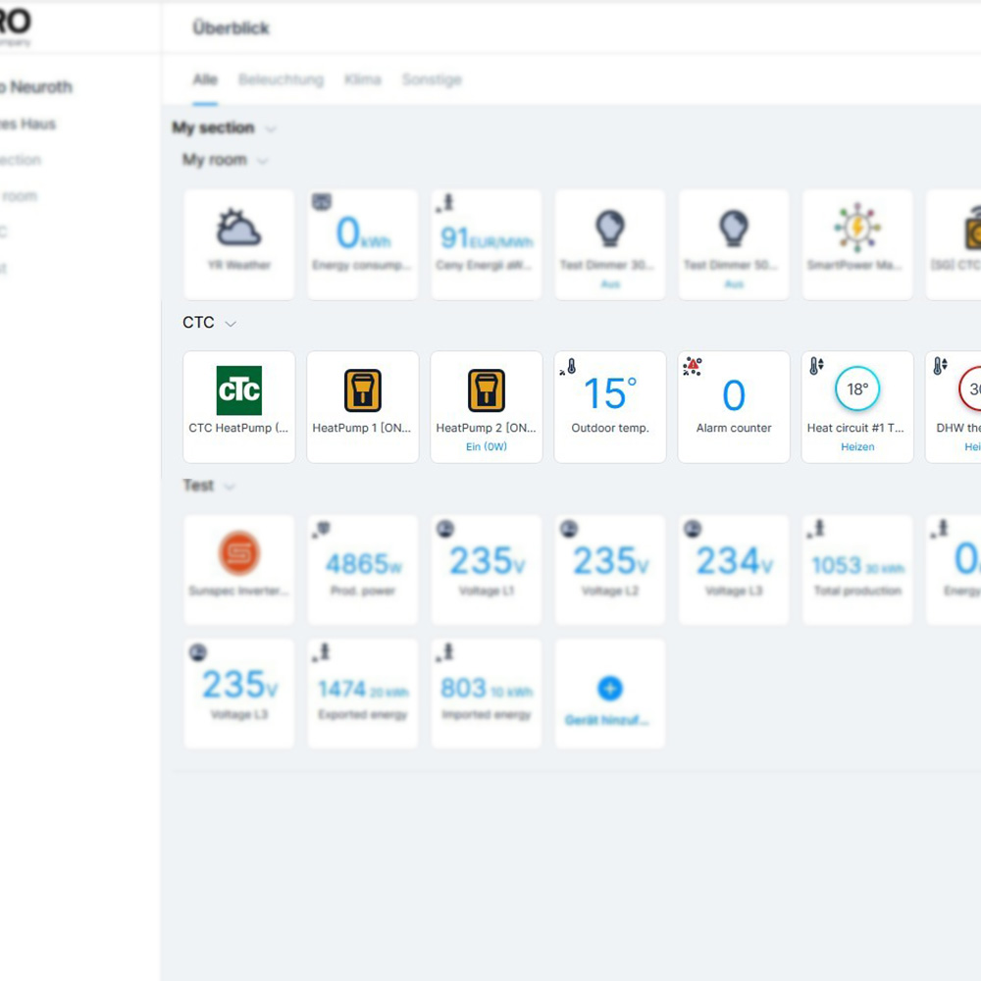Collapse the CTC room chevron
This screenshot has width=981, height=981.
point(231,324)
